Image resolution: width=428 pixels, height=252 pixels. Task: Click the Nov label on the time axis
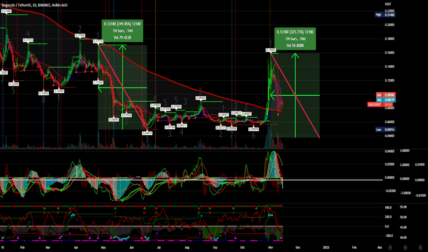pyautogui.click(x=270, y=247)
